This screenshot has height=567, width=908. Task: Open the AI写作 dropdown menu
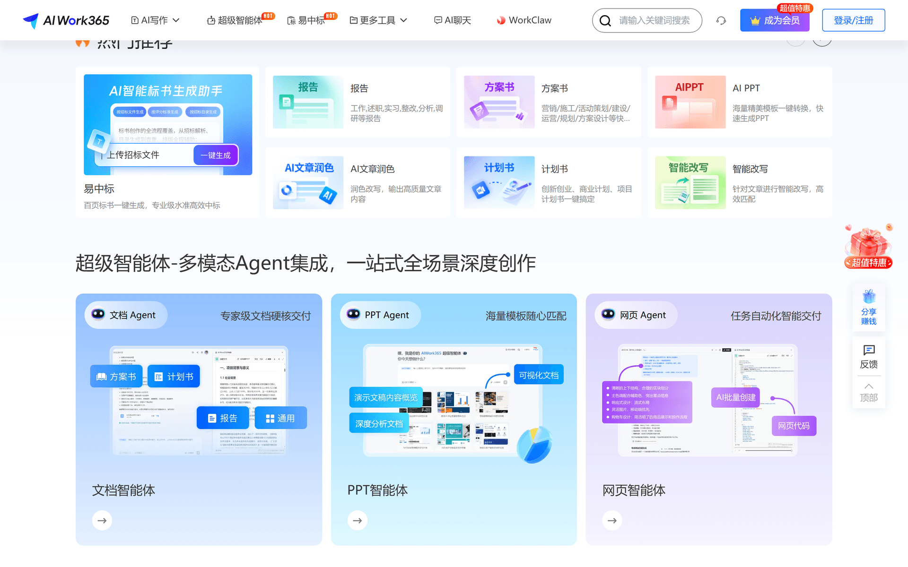pos(155,20)
